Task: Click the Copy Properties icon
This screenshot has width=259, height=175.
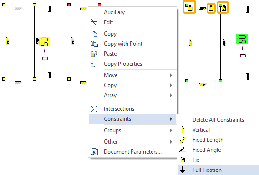Action: click(x=94, y=64)
